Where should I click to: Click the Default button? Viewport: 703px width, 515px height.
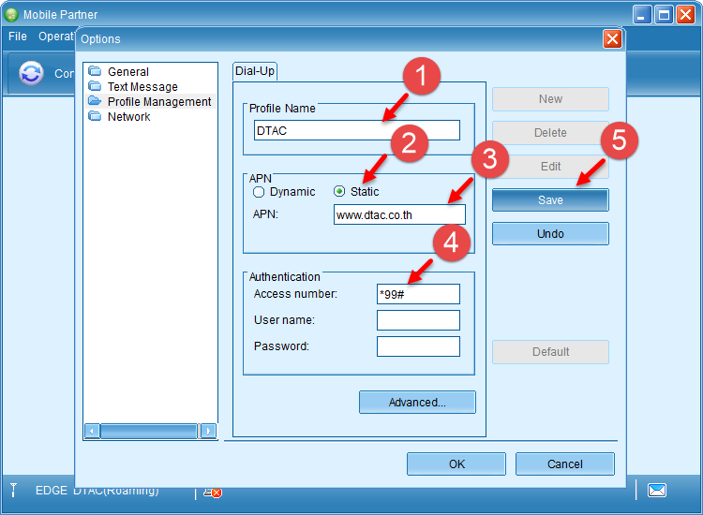click(x=550, y=352)
